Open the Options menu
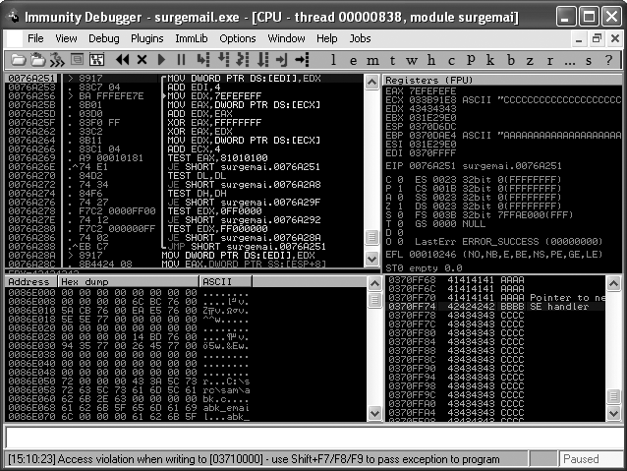The width and height of the screenshot is (627, 471). [238, 38]
